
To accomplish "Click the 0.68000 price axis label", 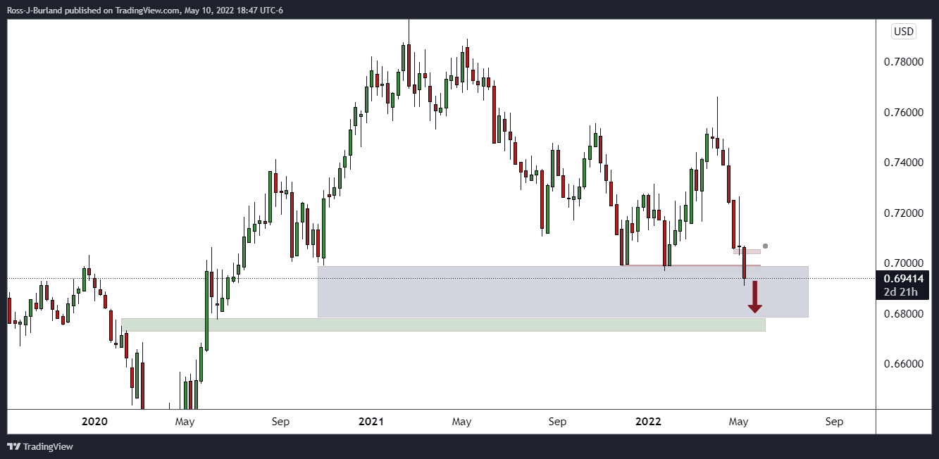I will (904, 313).
